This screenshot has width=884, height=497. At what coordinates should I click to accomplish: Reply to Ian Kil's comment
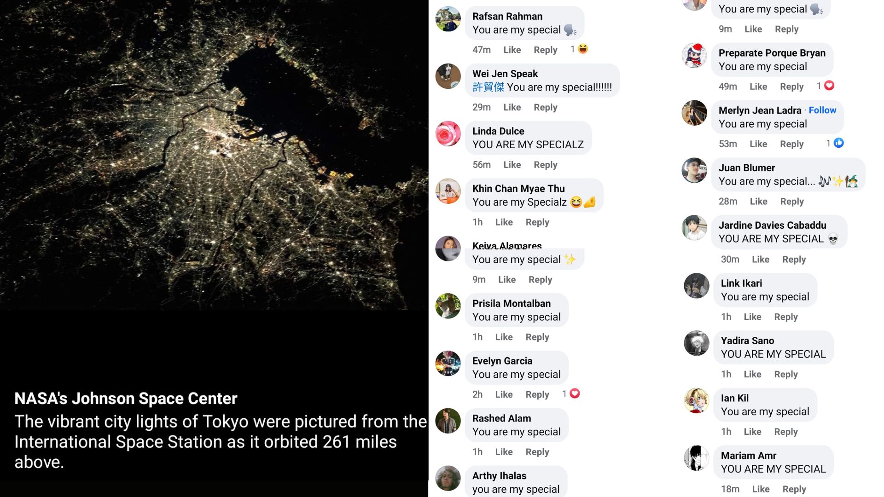pos(785,432)
